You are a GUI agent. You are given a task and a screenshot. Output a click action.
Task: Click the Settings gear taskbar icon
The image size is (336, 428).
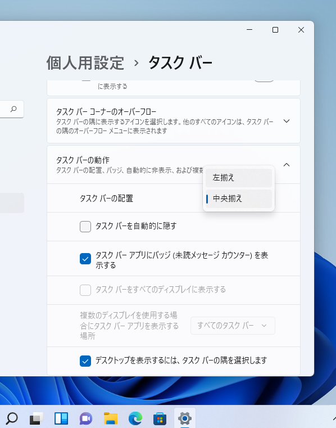pyautogui.click(x=185, y=418)
